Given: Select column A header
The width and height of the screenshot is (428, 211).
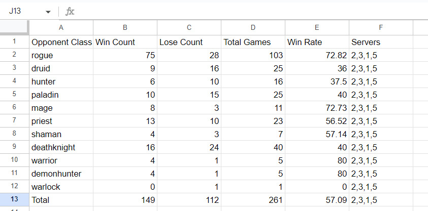Looking at the screenshot, I should click(x=61, y=28).
